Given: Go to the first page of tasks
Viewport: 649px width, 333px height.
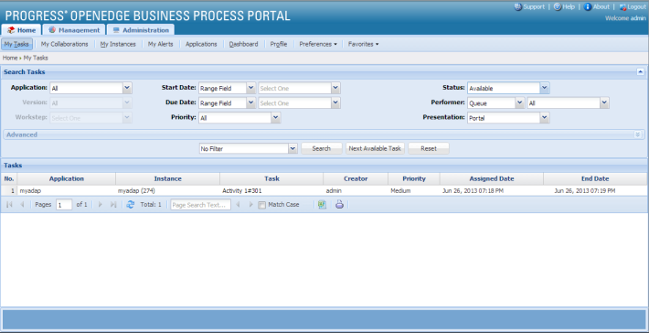Looking at the screenshot, I should [x=9, y=205].
